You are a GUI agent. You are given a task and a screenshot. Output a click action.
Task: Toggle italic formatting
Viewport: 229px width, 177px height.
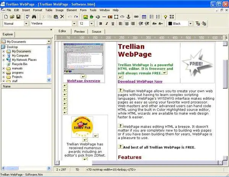point(107,24)
